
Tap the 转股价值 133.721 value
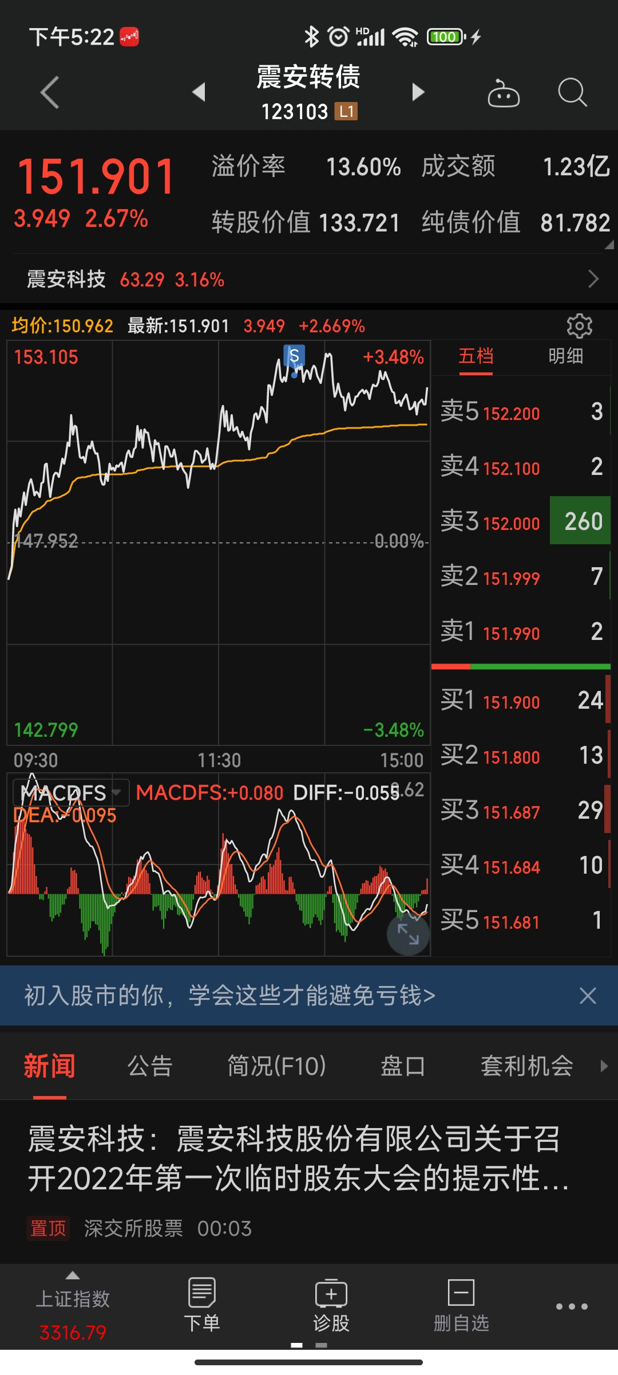[x=359, y=223]
